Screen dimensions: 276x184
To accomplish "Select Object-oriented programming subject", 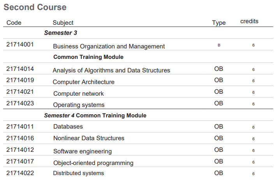I will [x=93, y=163].
